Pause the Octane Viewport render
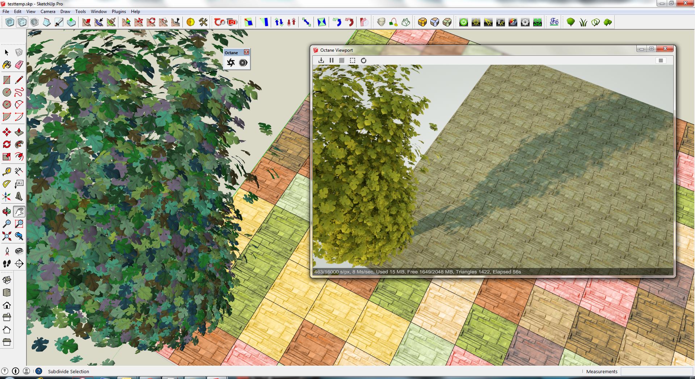This screenshot has height=379, width=695. [332, 60]
